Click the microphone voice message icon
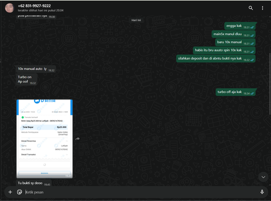 tap(262, 192)
